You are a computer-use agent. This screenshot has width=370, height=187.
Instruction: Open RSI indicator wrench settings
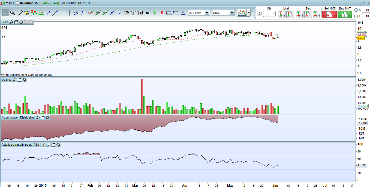(x=49, y=145)
